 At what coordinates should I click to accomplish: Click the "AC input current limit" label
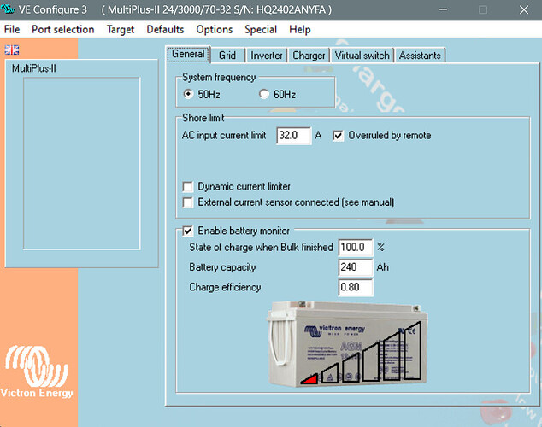point(224,135)
